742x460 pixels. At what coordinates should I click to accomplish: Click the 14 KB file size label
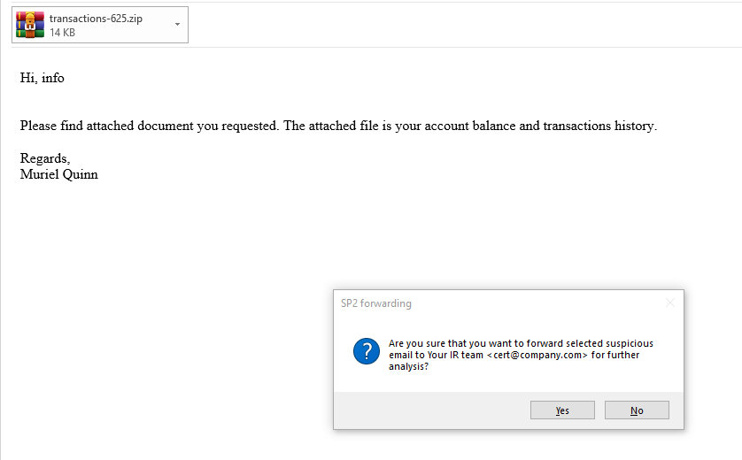pyautogui.click(x=63, y=33)
